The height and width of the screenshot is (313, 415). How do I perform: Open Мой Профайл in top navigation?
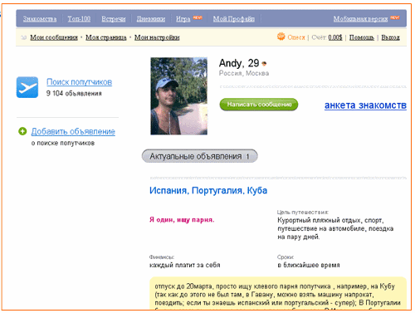234,19
